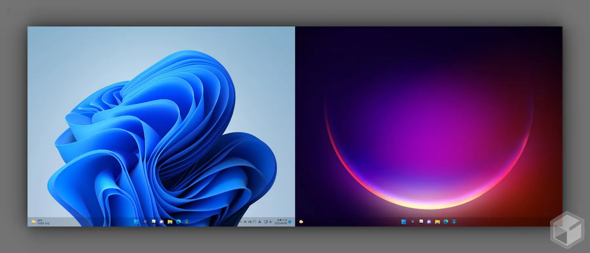Open File Explorer on the right taskbar
590x253 pixels.
(437, 222)
